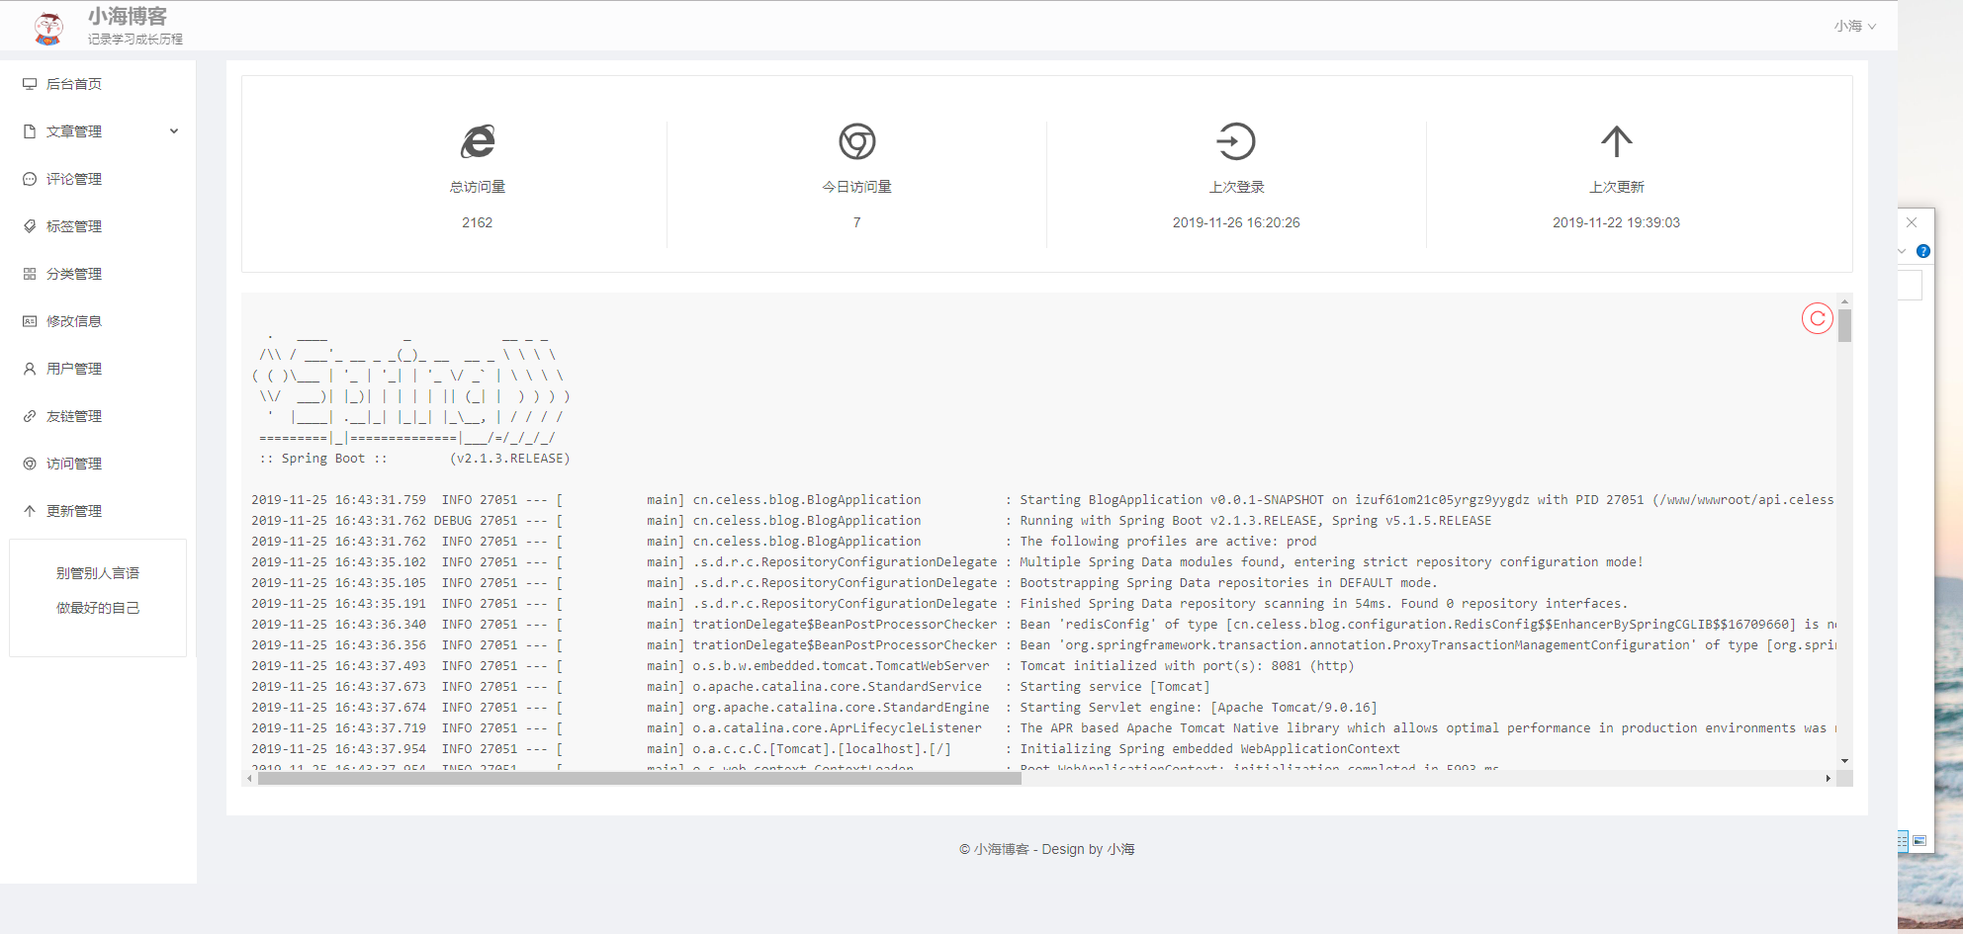This screenshot has width=1963, height=934.
Task: Click the Internet Explorer total visits icon
Action: (x=478, y=141)
